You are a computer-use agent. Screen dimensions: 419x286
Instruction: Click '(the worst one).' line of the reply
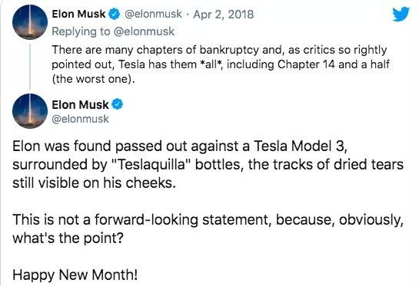(x=93, y=79)
